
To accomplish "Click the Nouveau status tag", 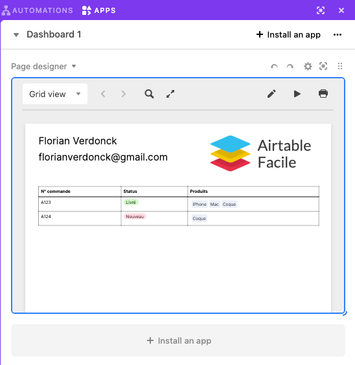I will pos(135,217).
